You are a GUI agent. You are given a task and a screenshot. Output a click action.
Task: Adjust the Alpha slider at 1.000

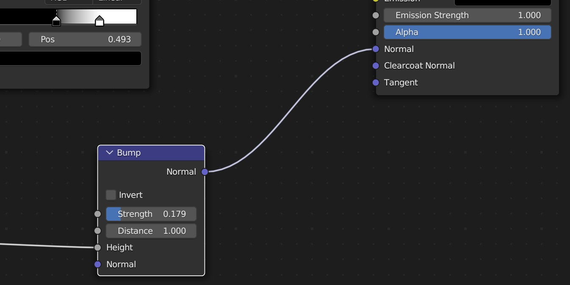(x=468, y=32)
